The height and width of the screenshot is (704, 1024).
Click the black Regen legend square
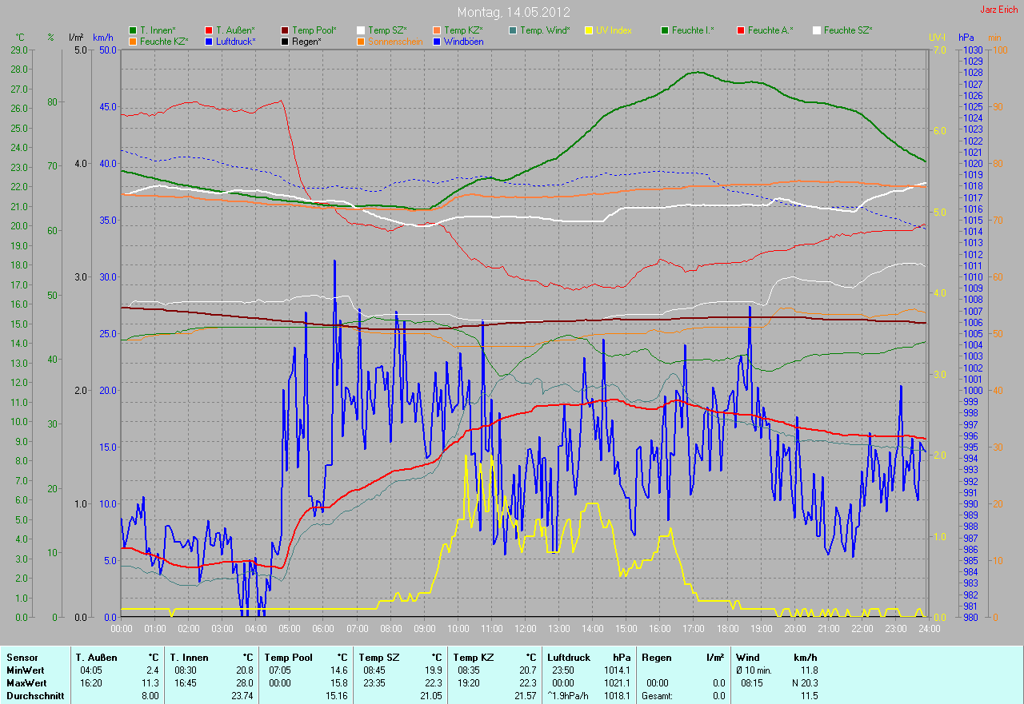pos(286,41)
